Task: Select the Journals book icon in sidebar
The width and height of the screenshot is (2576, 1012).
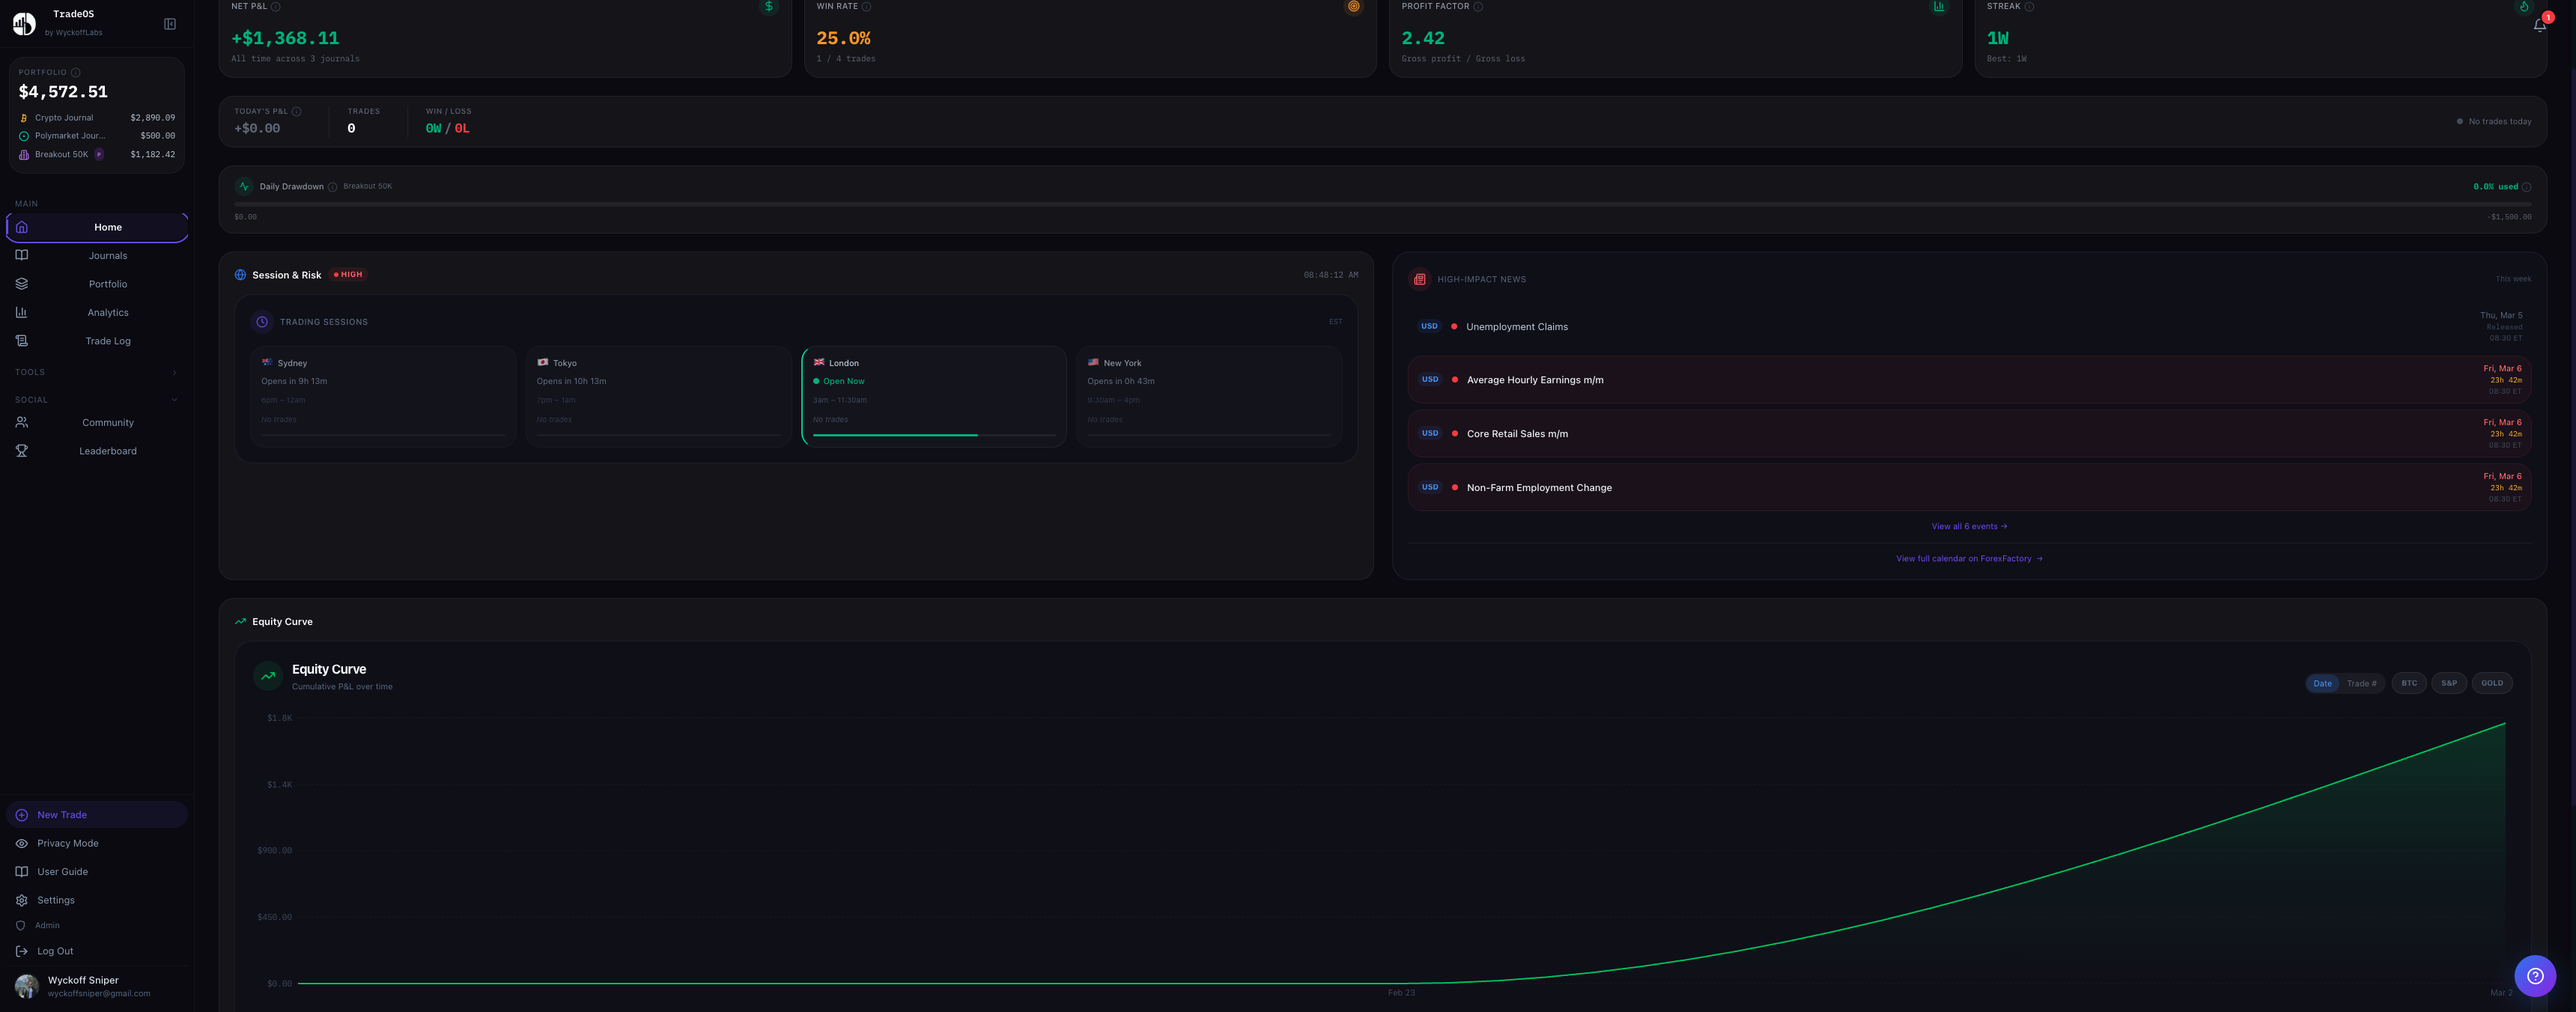Action: point(22,255)
